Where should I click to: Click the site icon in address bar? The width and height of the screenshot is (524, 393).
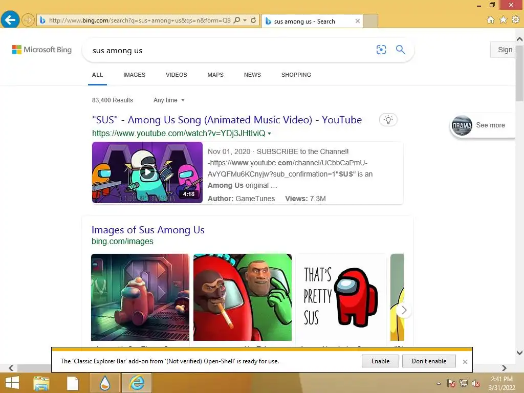click(x=42, y=20)
